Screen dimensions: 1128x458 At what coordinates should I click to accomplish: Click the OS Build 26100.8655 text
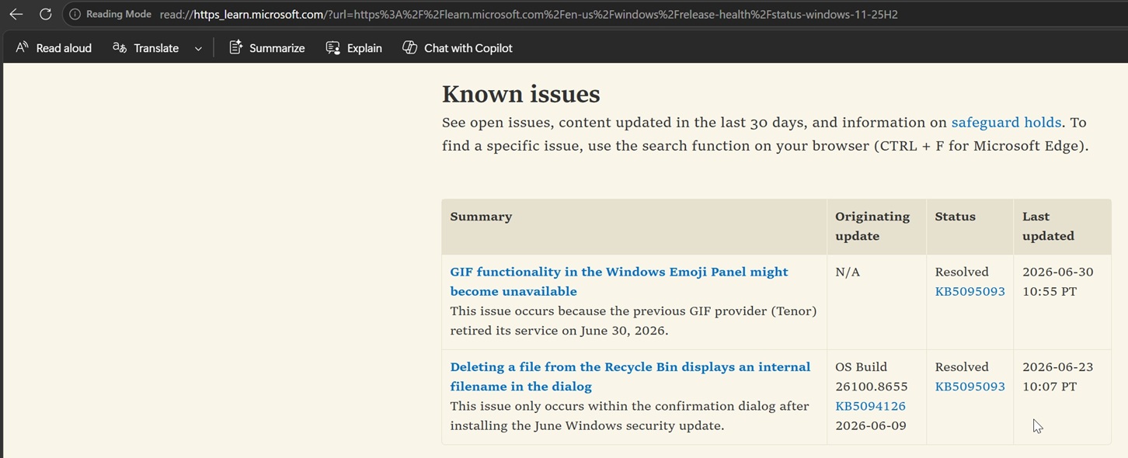(x=871, y=376)
